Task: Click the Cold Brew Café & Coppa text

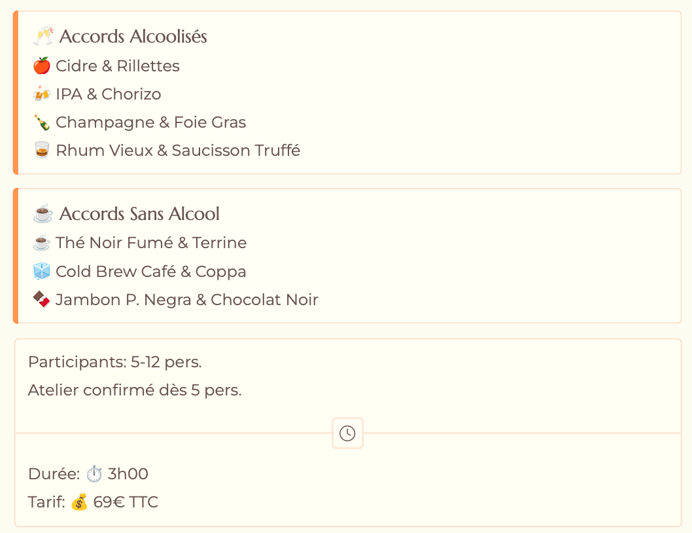Action: pyautogui.click(x=151, y=272)
